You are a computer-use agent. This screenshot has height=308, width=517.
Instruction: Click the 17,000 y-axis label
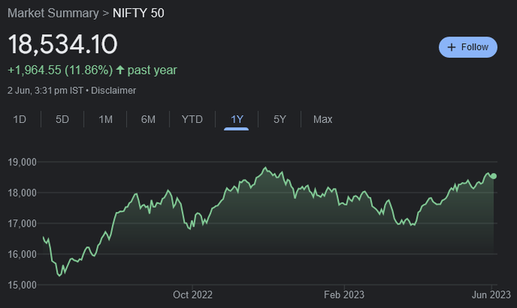click(22, 224)
